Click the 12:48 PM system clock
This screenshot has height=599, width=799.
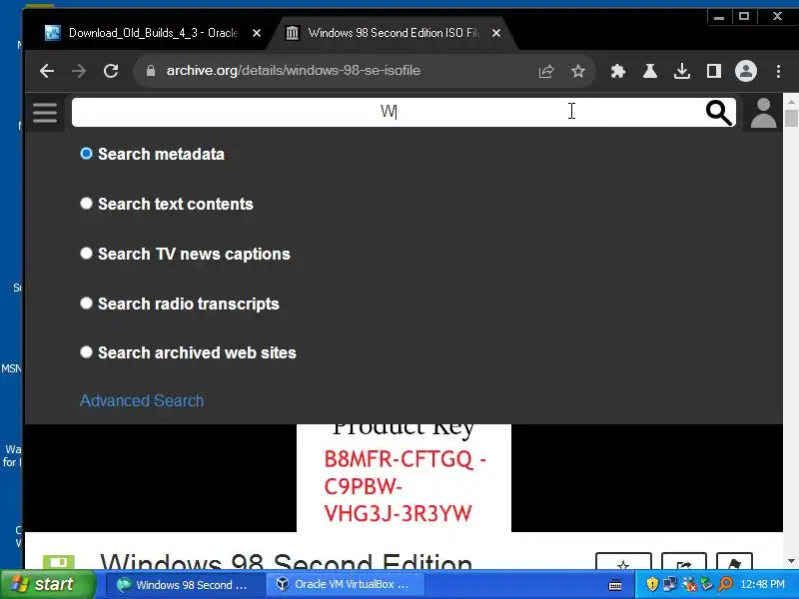click(x=762, y=584)
